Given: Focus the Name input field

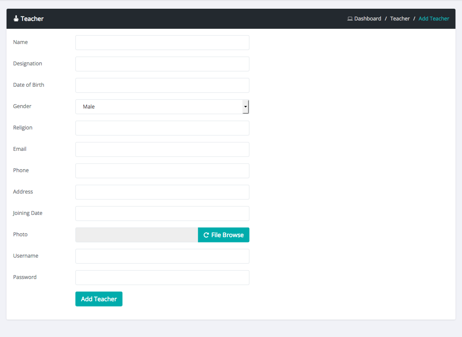Looking at the screenshot, I should [162, 43].
